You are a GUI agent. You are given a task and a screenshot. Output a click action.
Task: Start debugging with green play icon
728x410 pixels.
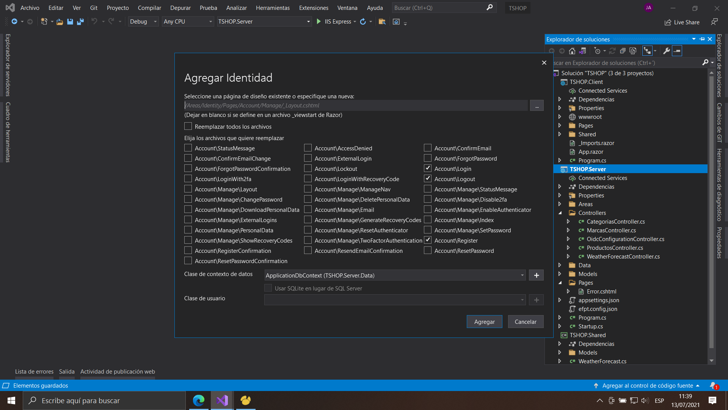(319, 22)
